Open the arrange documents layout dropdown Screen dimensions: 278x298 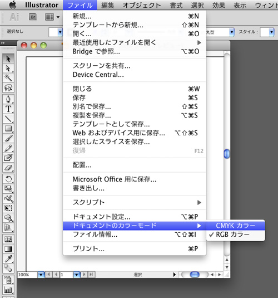(52, 17)
